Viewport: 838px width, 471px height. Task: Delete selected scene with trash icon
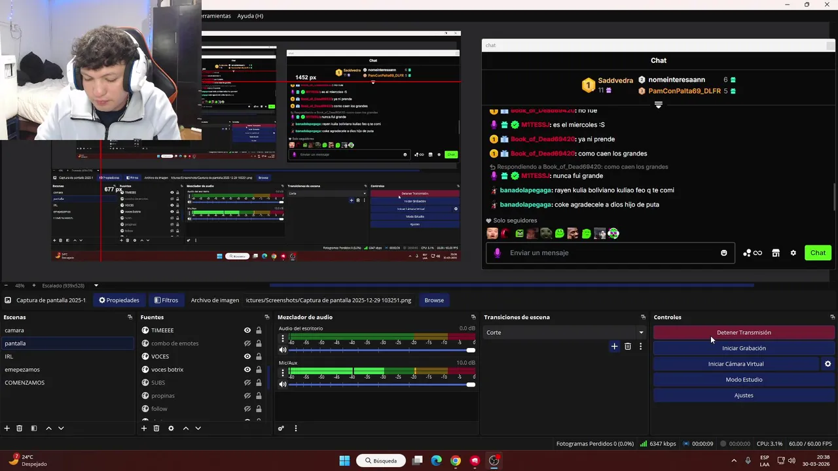[x=20, y=428]
